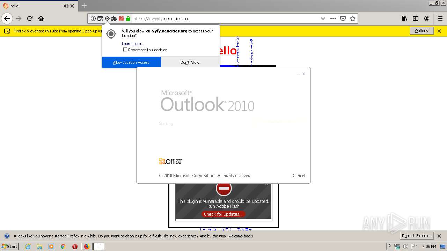Close the 'hello!' tab
Viewport: 447px width, 251px height.
[x=72, y=6]
